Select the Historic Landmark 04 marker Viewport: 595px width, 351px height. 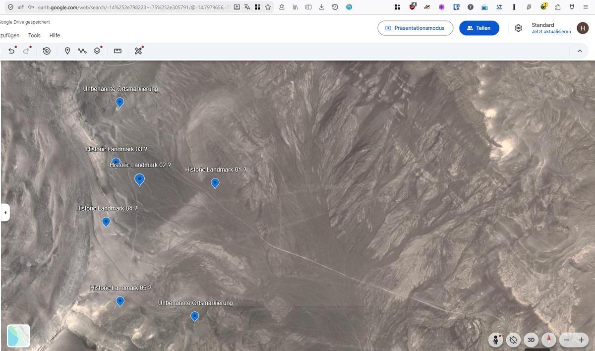click(x=106, y=222)
